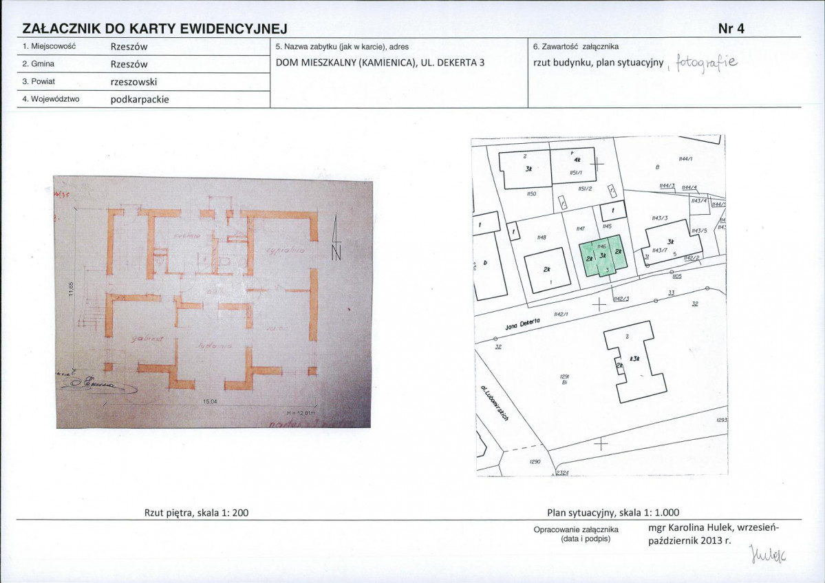825x583 pixels.
Task: Select the Powiat value rzeszowski
Action: (133, 82)
